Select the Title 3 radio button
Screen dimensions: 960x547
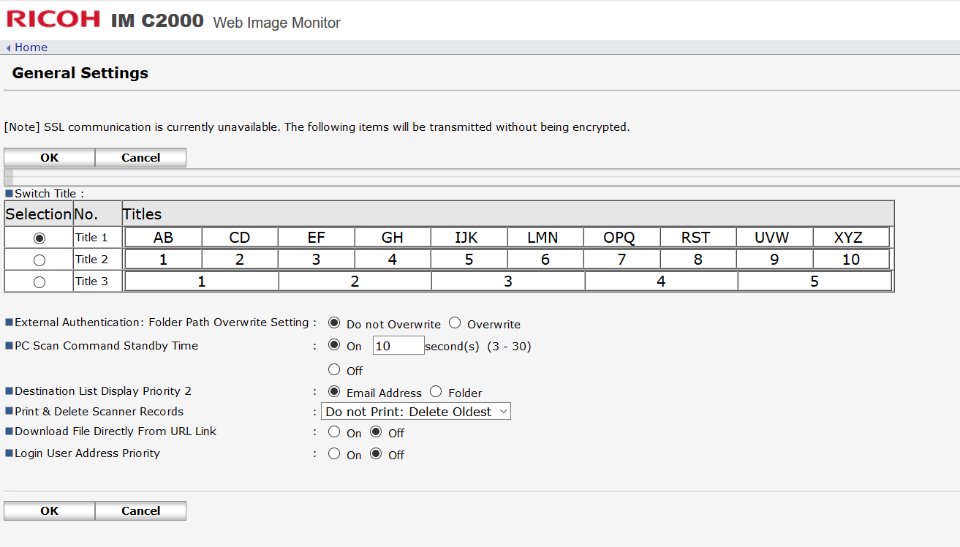pyautogui.click(x=39, y=282)
